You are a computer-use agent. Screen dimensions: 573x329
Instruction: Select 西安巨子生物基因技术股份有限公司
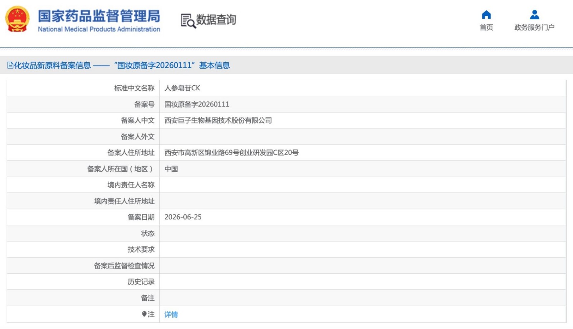pos(218,120)
